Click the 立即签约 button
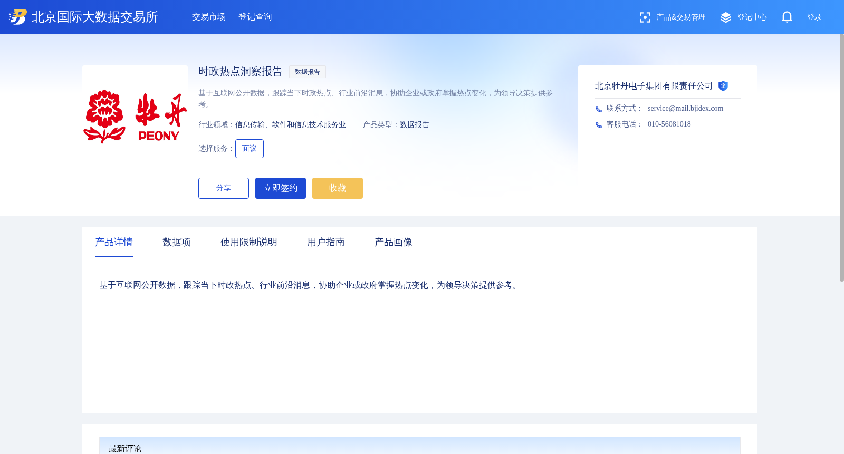Viewport: 844px width, 454px height. click(281, 188)
